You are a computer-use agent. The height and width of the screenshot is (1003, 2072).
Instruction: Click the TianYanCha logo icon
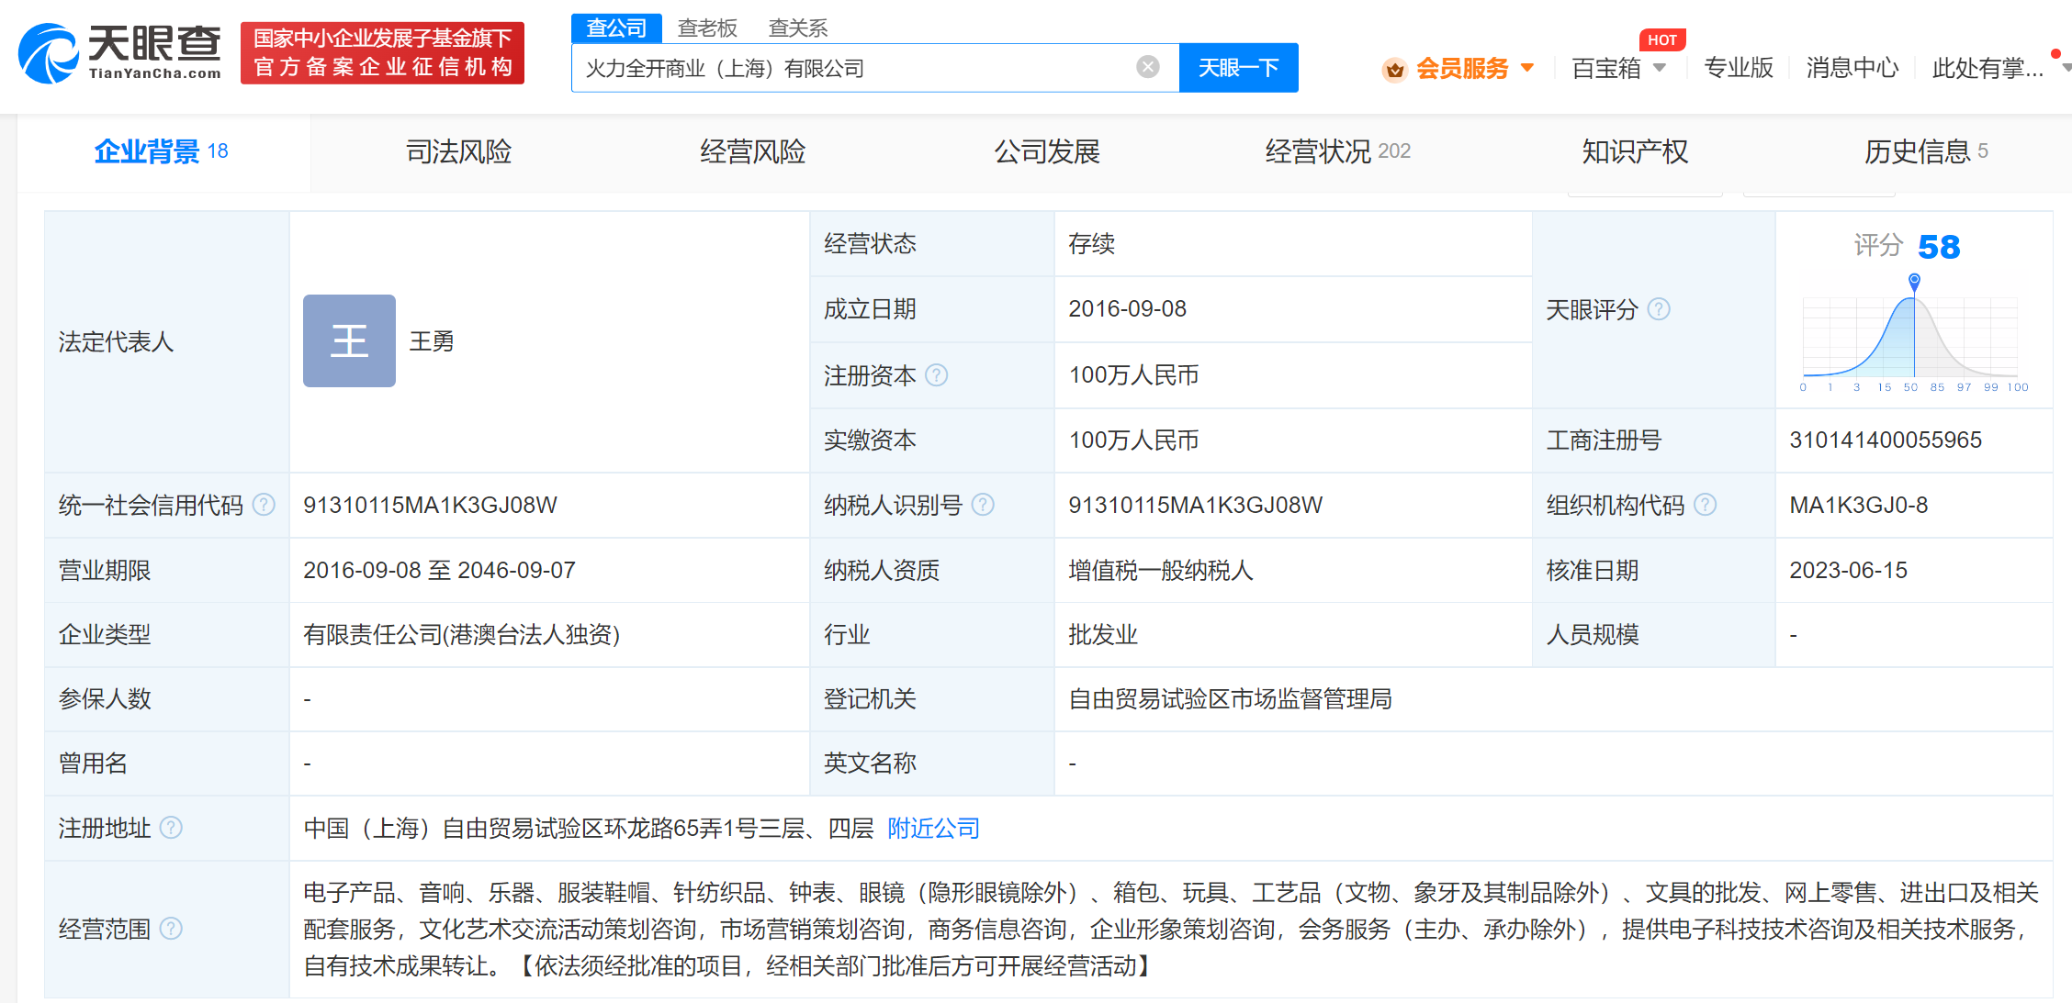coord(48,54)
